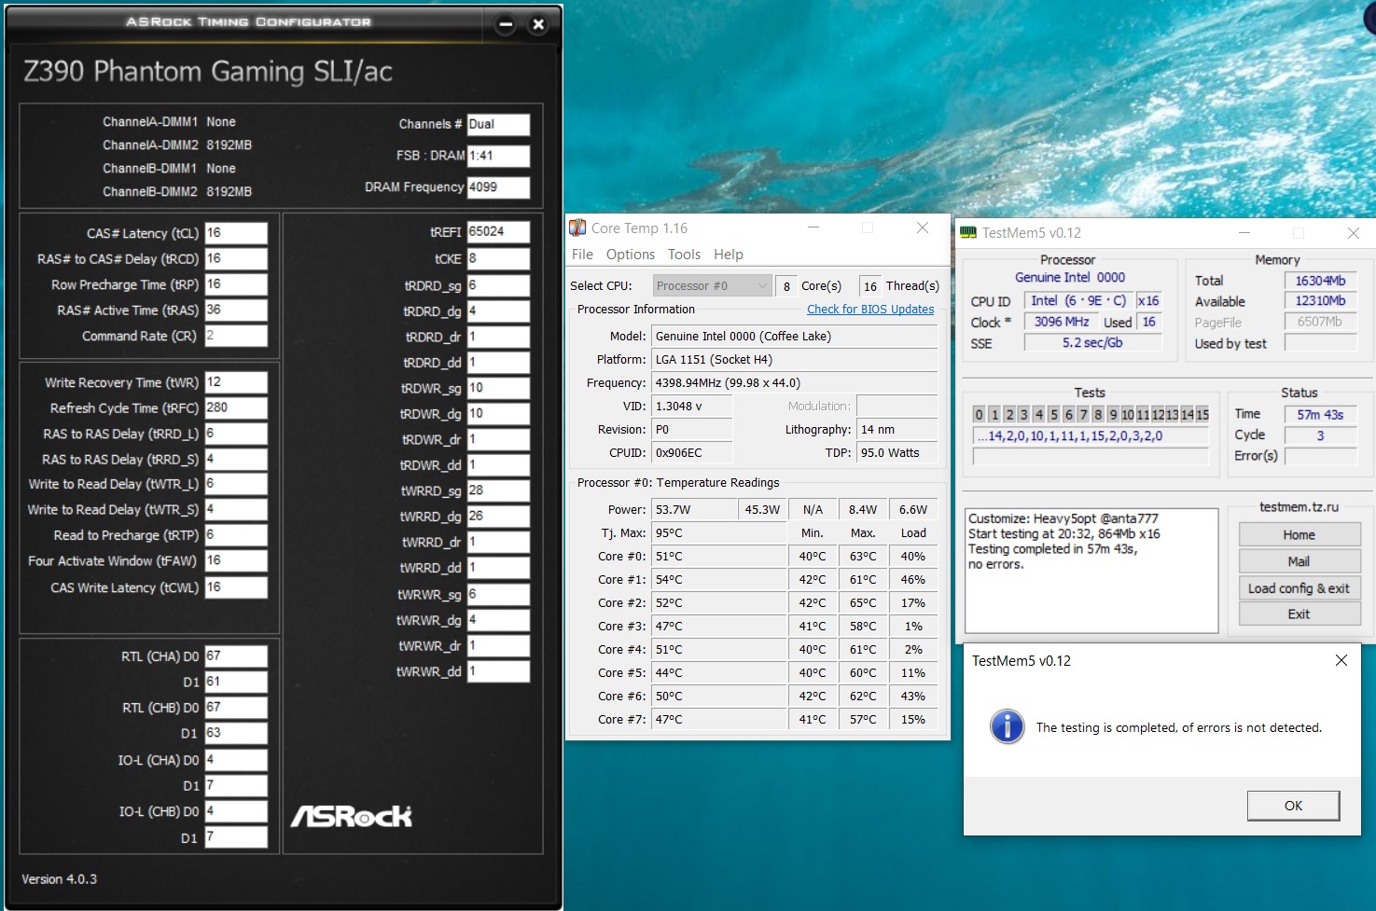Select the tCKE value field
Image resolution: width=1376 pixels, height=911 pixels.
(498, 258)
